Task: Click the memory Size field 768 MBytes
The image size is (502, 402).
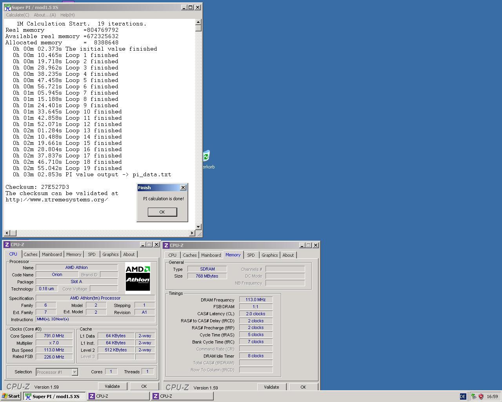Action: (207, 276)
